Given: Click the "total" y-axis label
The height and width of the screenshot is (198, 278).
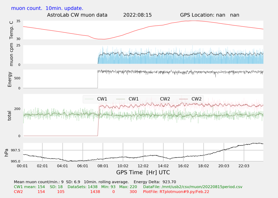Looking at the screenshot, I should click(x=10, y=115).
